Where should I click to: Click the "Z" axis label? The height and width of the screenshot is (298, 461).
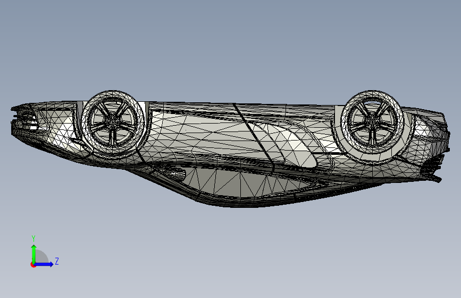57,261
